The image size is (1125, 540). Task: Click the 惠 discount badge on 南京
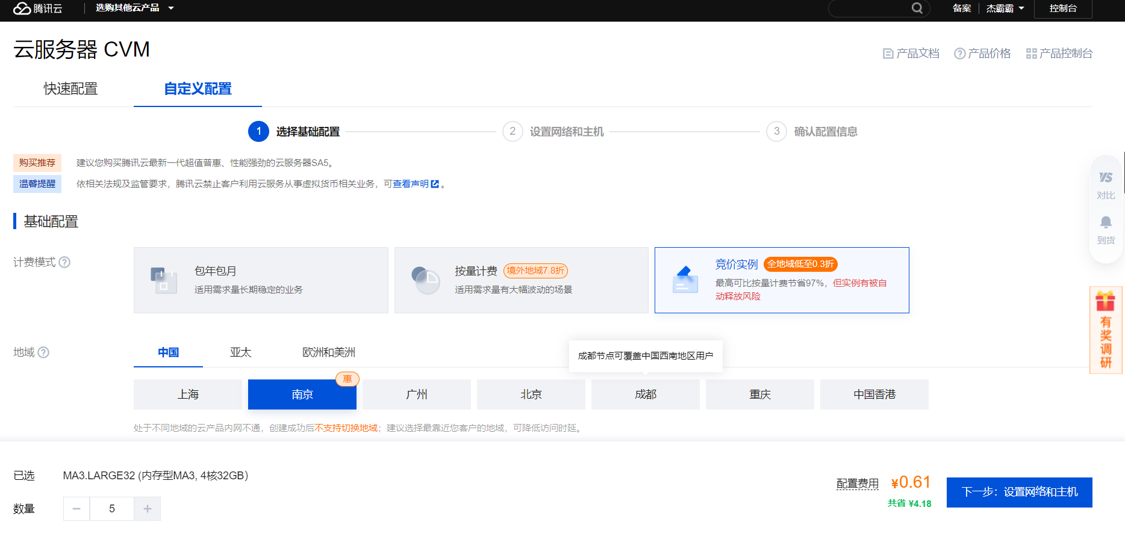(x=347, y=379)
